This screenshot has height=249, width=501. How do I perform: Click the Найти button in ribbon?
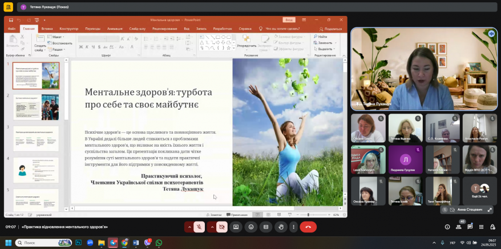322,37
